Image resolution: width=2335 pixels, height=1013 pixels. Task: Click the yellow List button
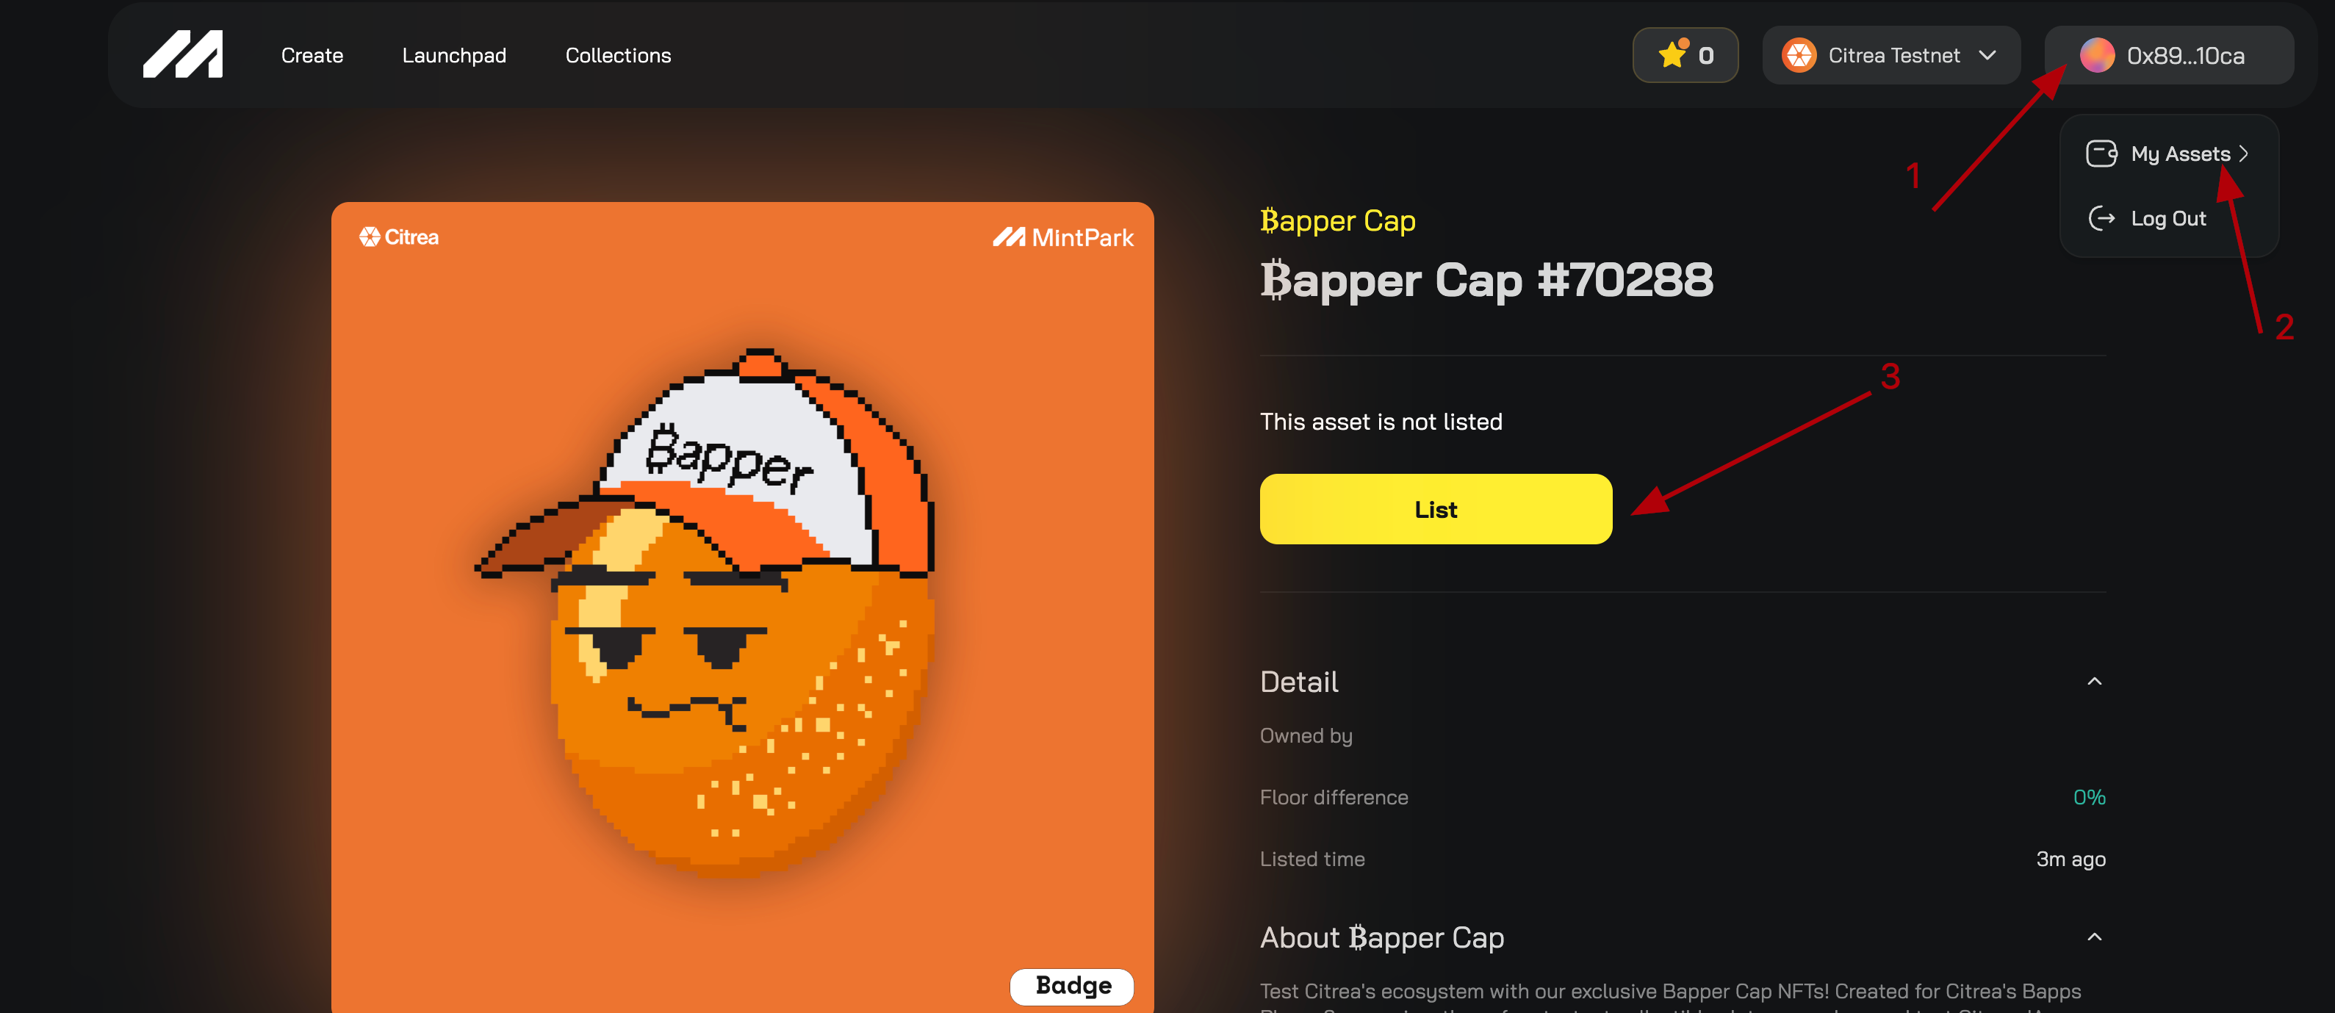click(x=1436, y=509)
